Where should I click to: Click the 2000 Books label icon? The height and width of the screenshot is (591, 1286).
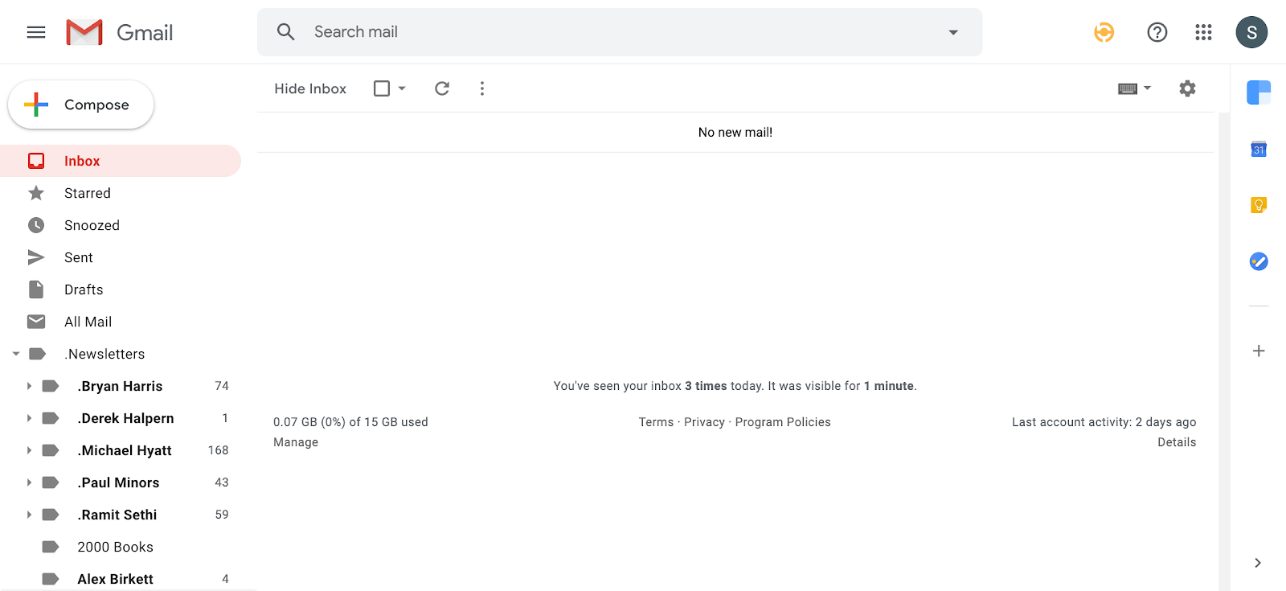pyautogui.click(x=50, y=547)
